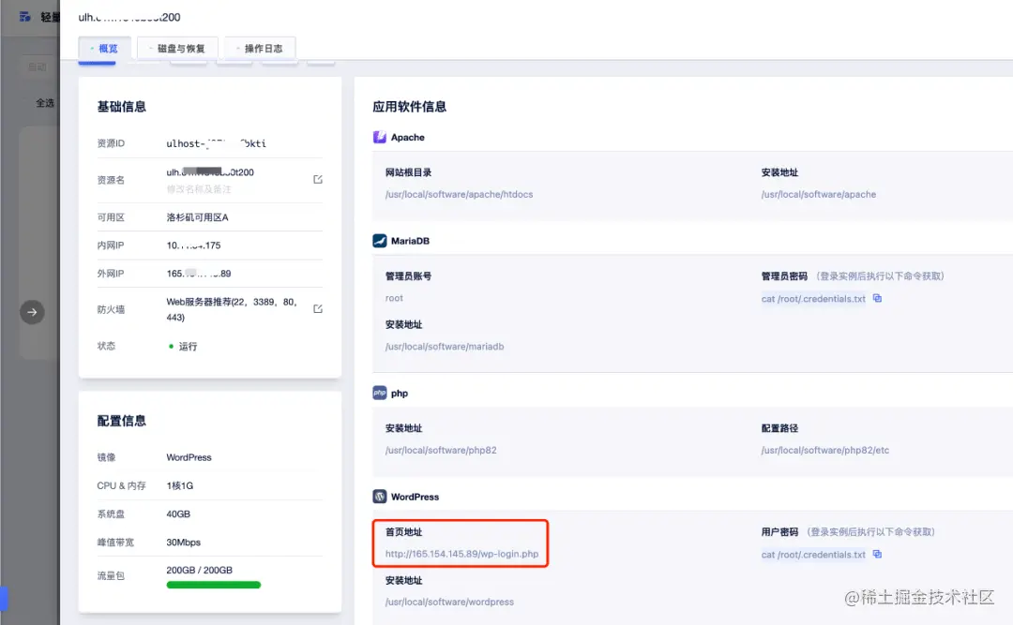
Task: Click 修改名称及备注 under resource name
Action: click(x=199, y=189)
